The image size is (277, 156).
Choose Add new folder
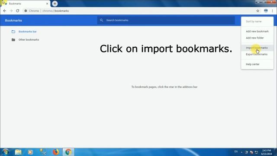(257, 38)
